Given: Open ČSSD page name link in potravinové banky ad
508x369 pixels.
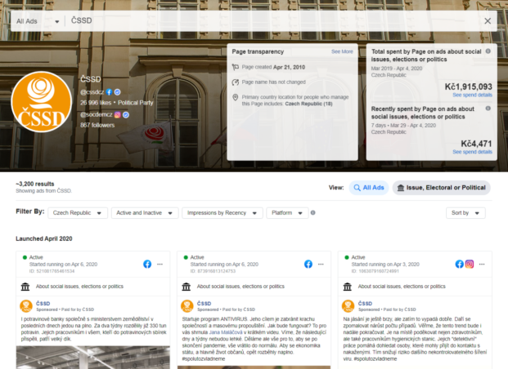Looking at the screenshot, I should (x=43, y=304).
